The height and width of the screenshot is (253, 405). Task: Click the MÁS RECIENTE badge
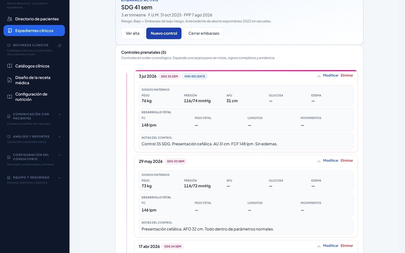tap(195, 76)
